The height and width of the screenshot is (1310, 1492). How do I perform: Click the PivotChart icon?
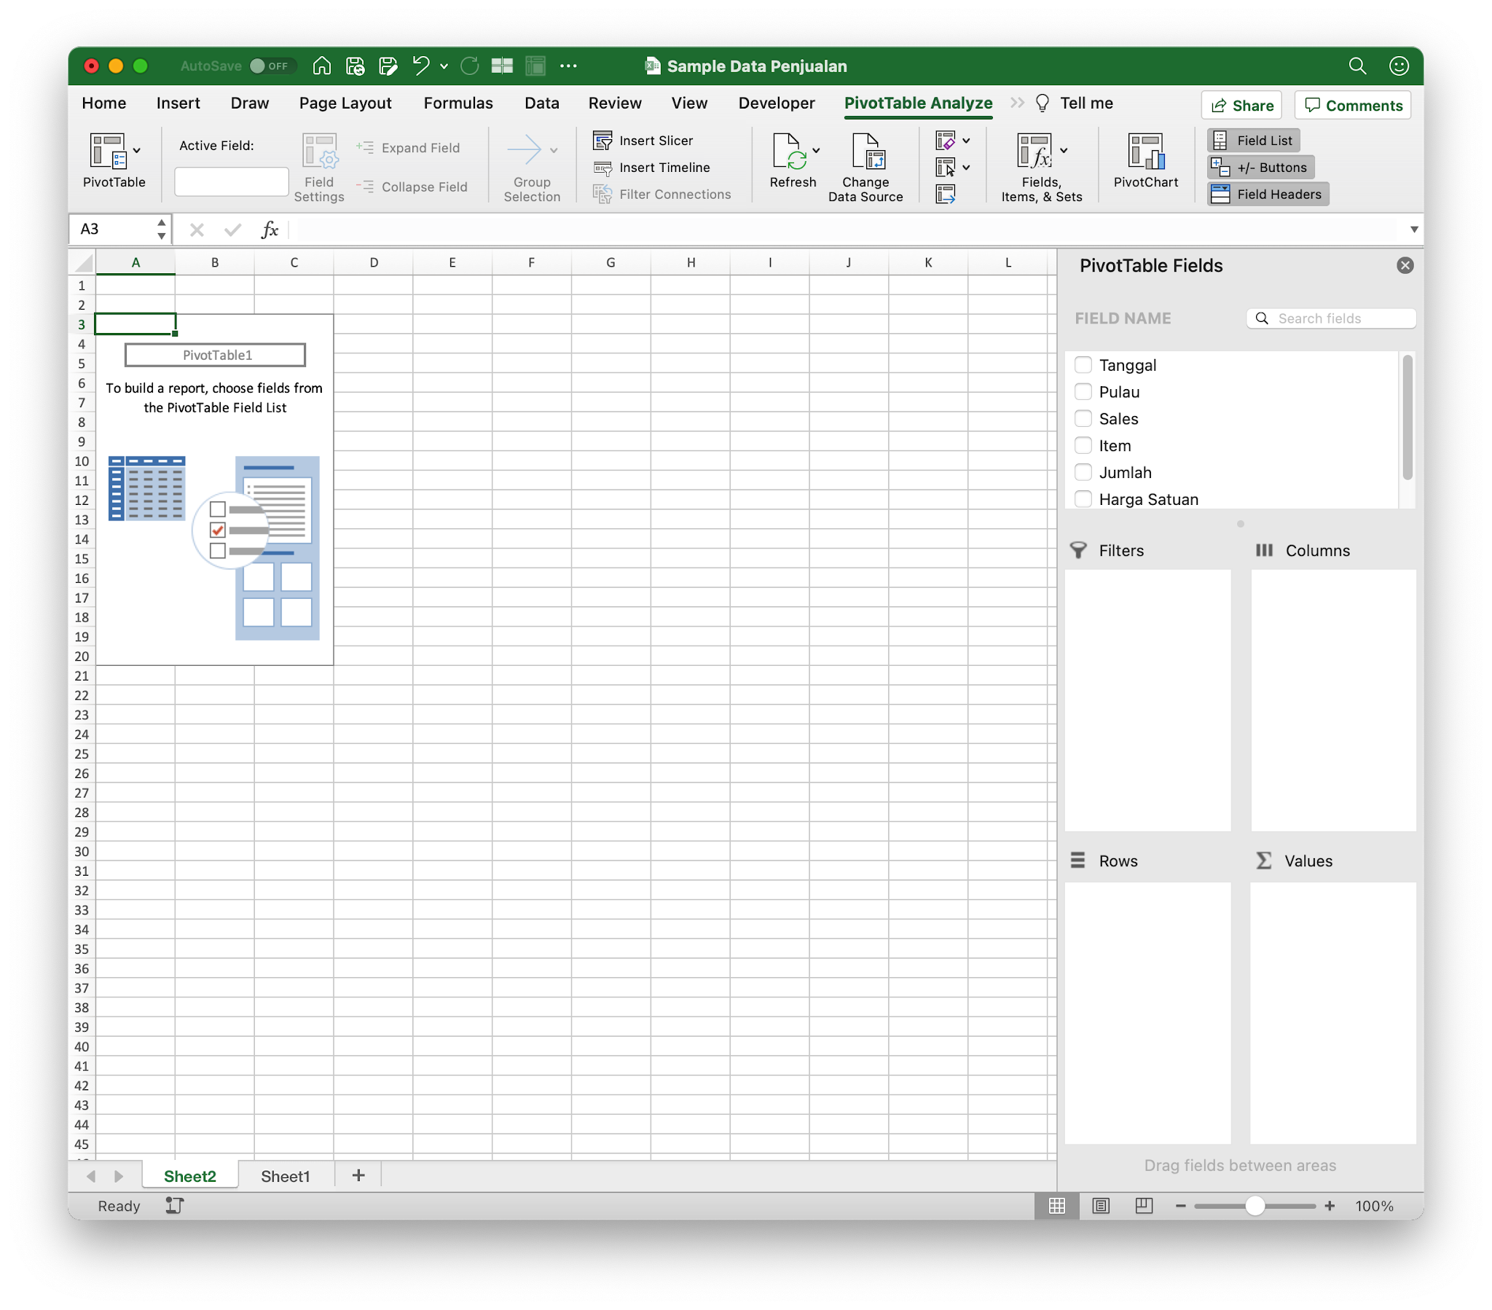pos(1144,152)
